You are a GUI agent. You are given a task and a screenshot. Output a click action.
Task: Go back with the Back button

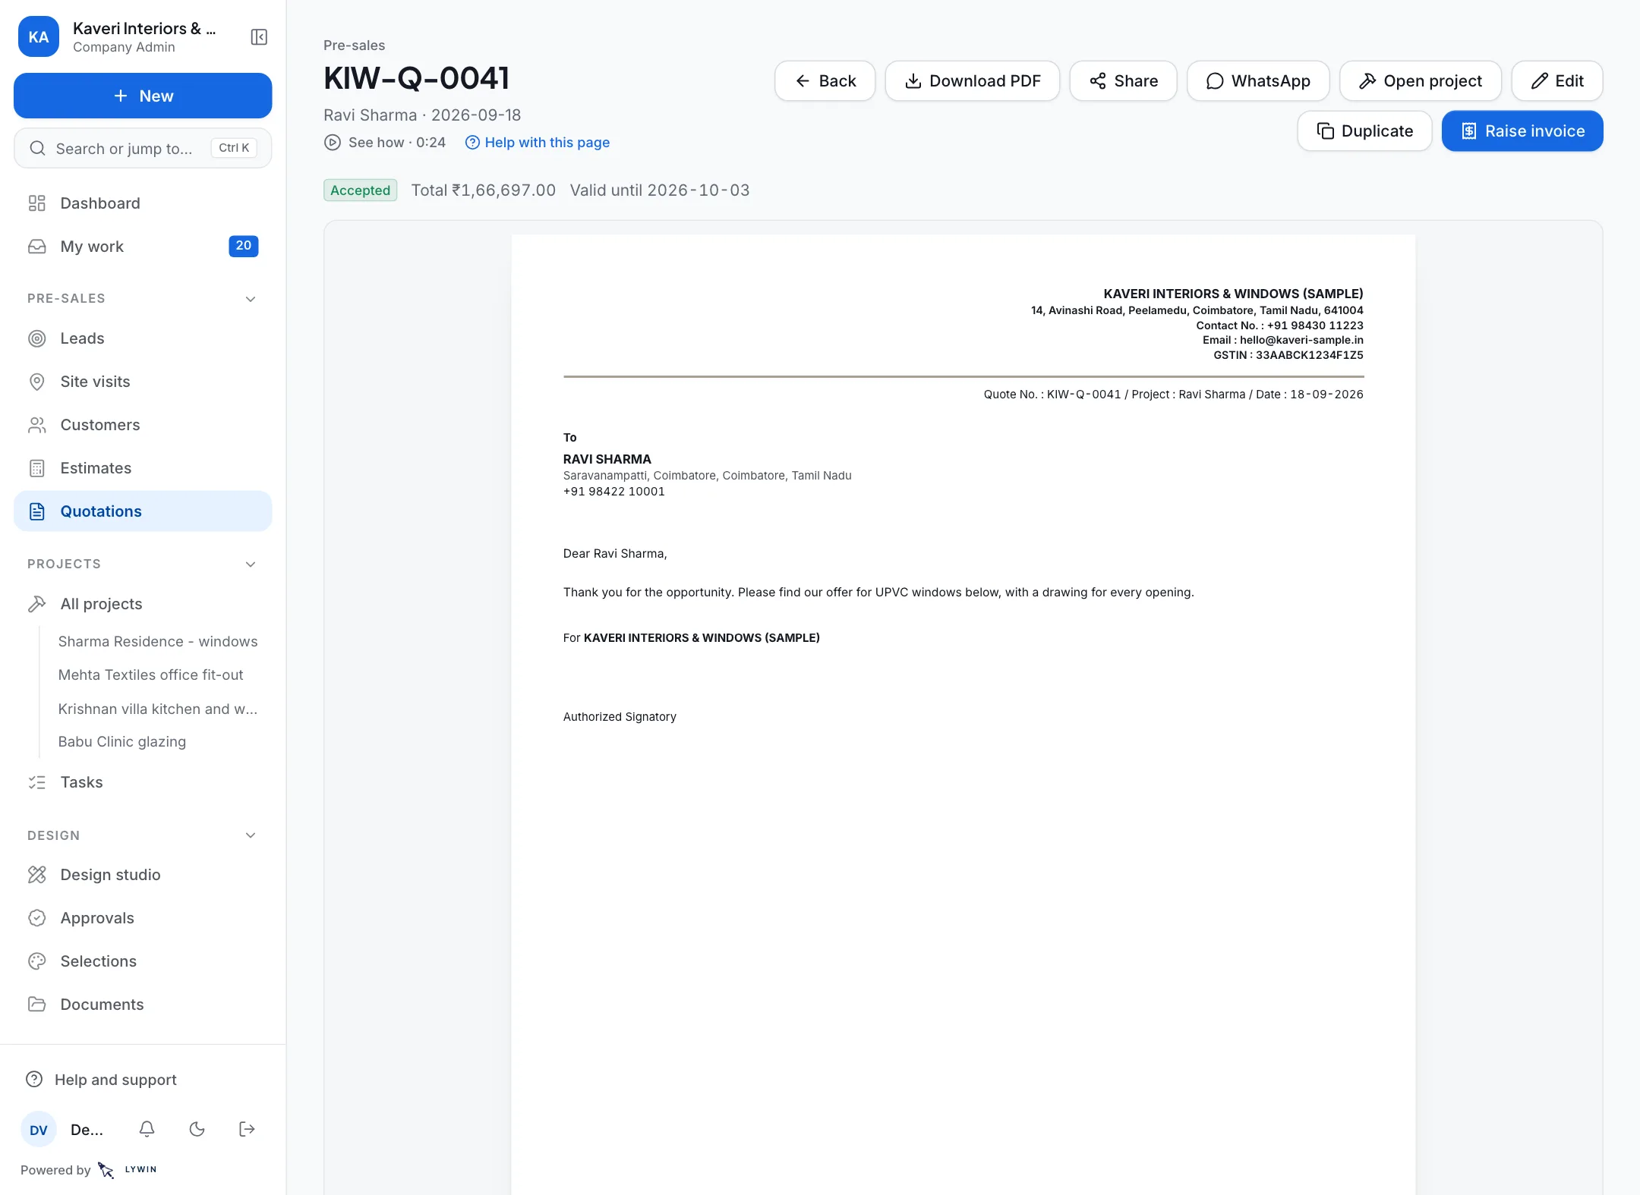[x=825, y=81]
